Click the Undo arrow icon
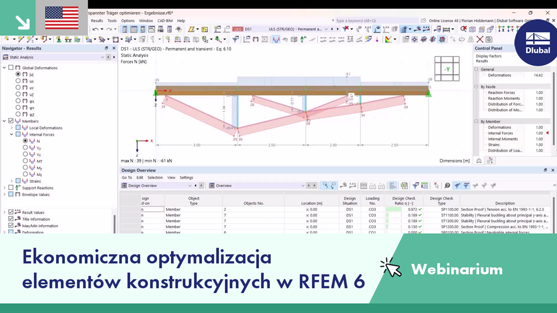 coord(95,29)
